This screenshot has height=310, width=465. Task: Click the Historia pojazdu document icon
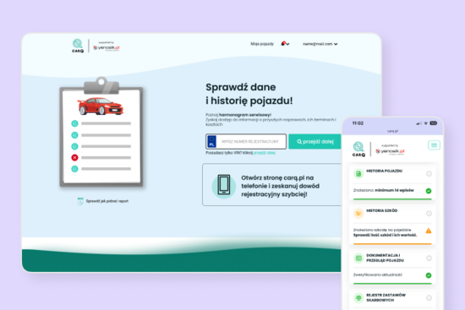point(358,174)
